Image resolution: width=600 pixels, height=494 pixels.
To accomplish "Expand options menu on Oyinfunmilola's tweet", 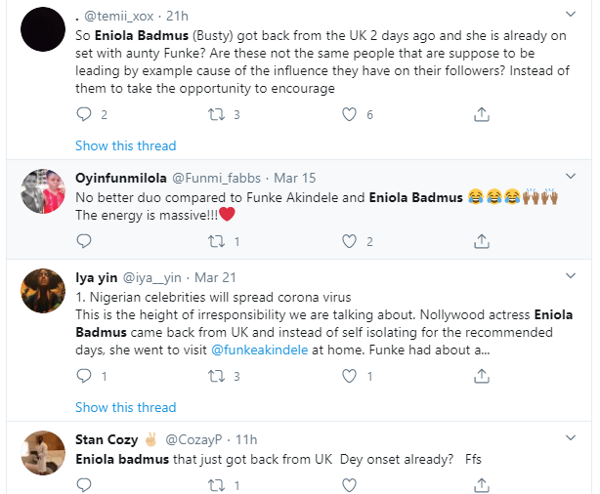I will [574, 177].
